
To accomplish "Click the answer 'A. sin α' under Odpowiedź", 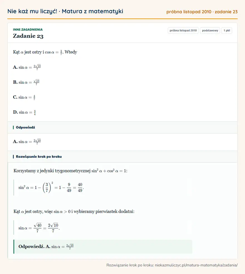I will click(x=27, y=142).
